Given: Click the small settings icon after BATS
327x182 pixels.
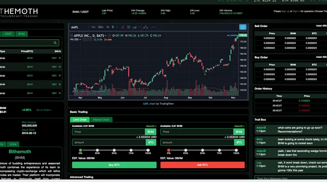Looking at the screenshot, I should (110, 36).
